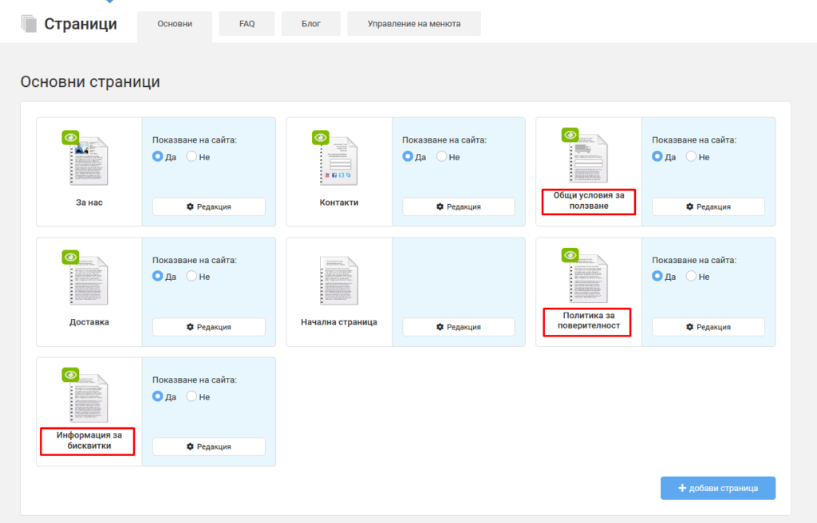Image resolution: width=817 pixels, height=523 pixels.
Task: Click the За нас page document icon
Action: 89,161
